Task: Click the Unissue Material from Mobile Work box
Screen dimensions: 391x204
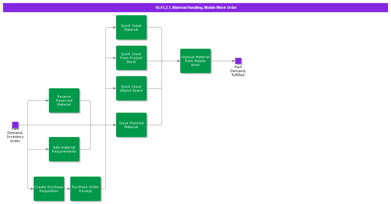Action: (x=195, y=61)
